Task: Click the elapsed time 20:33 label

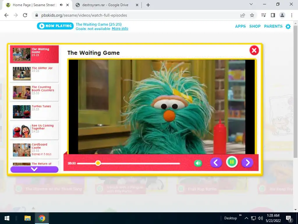Action: coord(72,163)
